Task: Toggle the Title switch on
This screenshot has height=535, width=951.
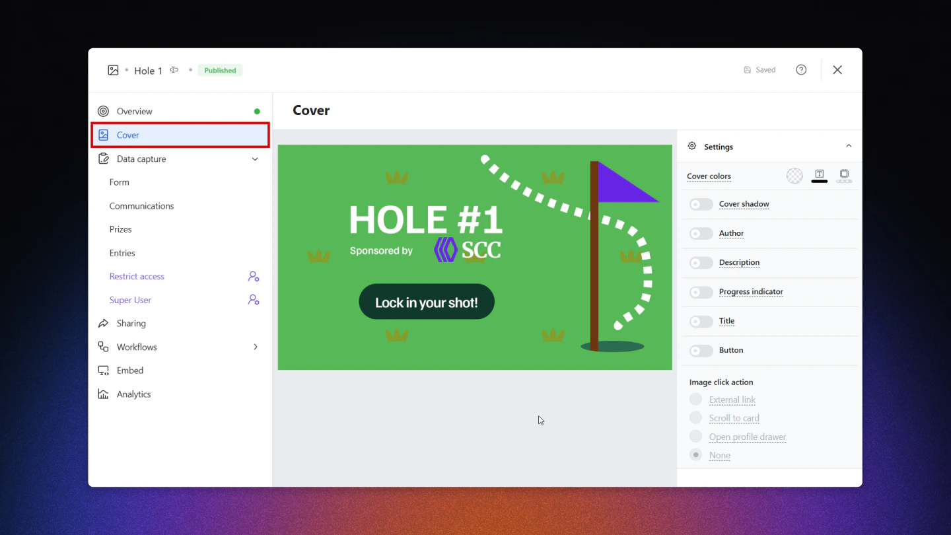Action: point(701,322)
